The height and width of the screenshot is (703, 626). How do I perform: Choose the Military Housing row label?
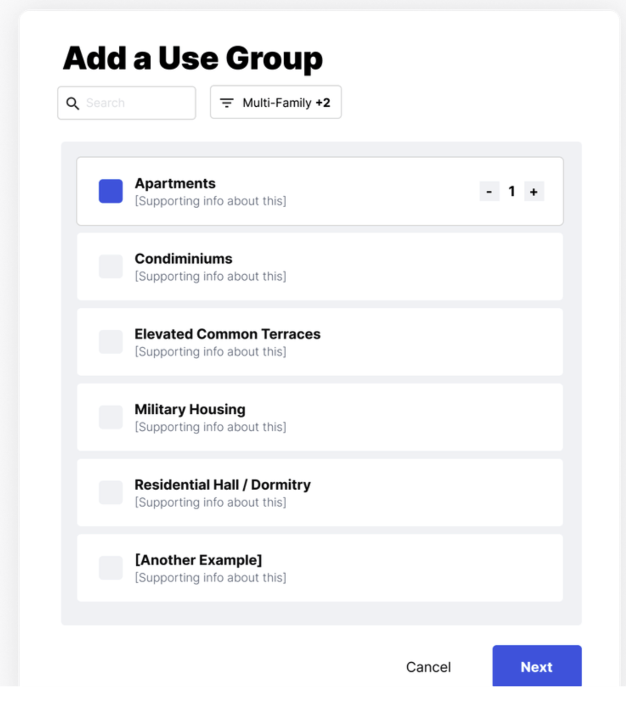pyautogui.click(x=190, y=409)
